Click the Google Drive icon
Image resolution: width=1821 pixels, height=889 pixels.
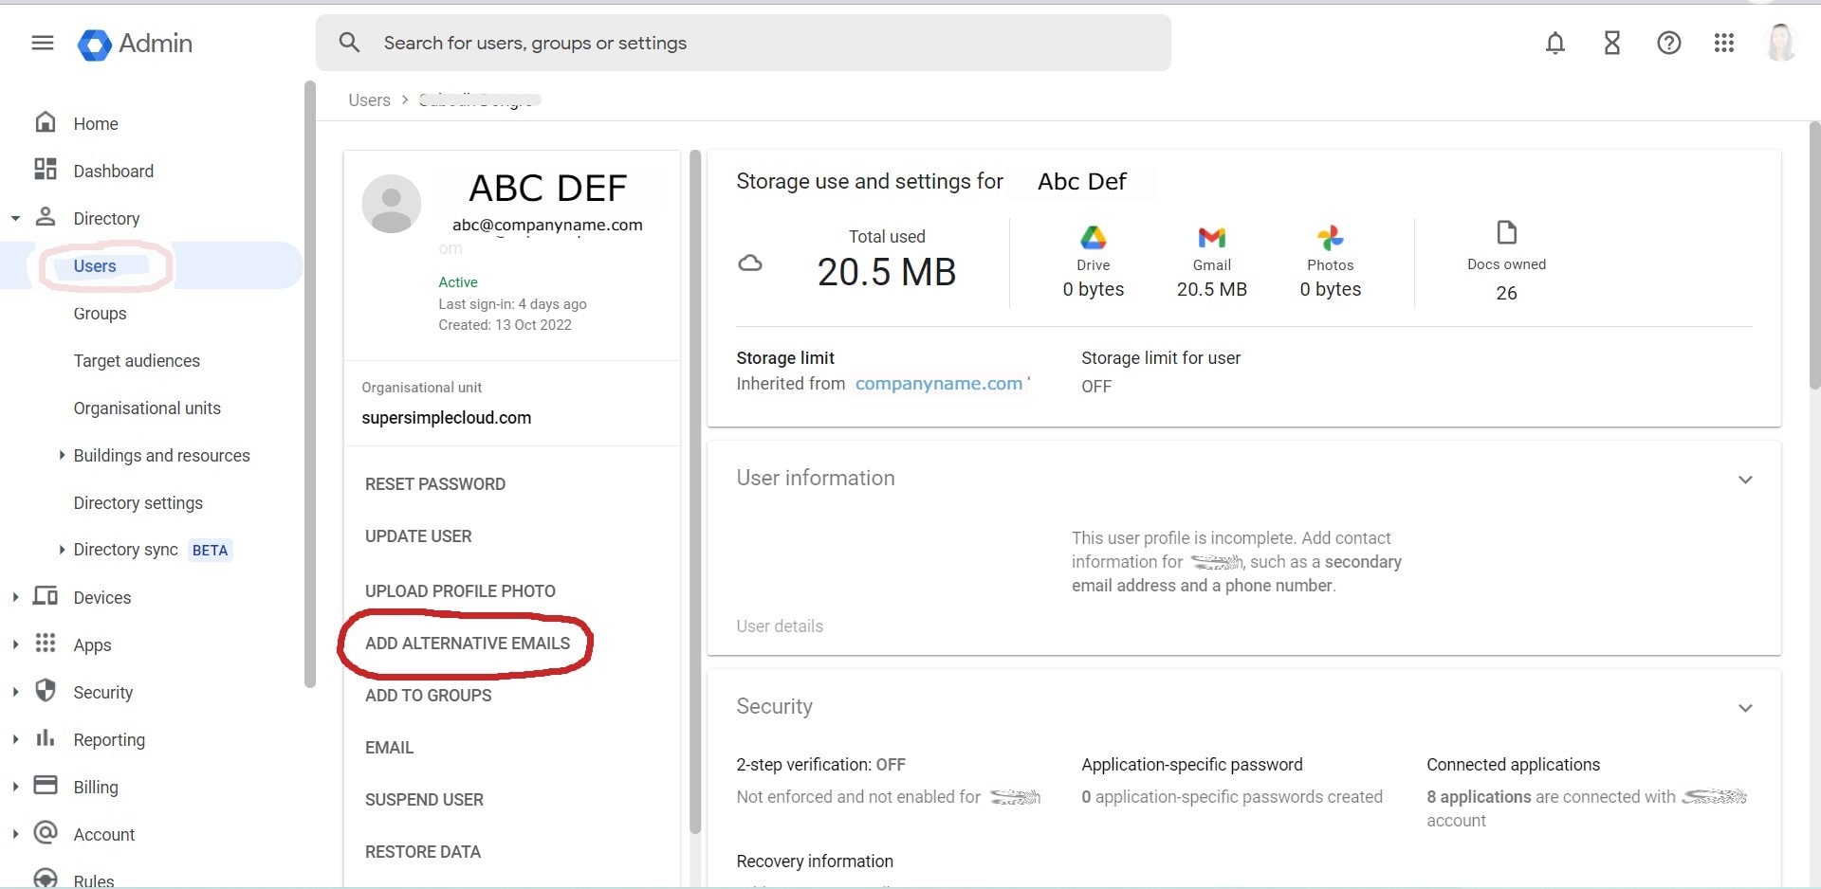click(1094, 237)
